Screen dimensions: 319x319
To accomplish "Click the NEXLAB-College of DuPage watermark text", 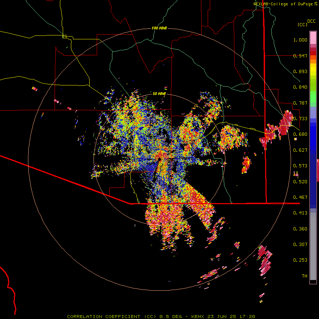I will [285, 4].
